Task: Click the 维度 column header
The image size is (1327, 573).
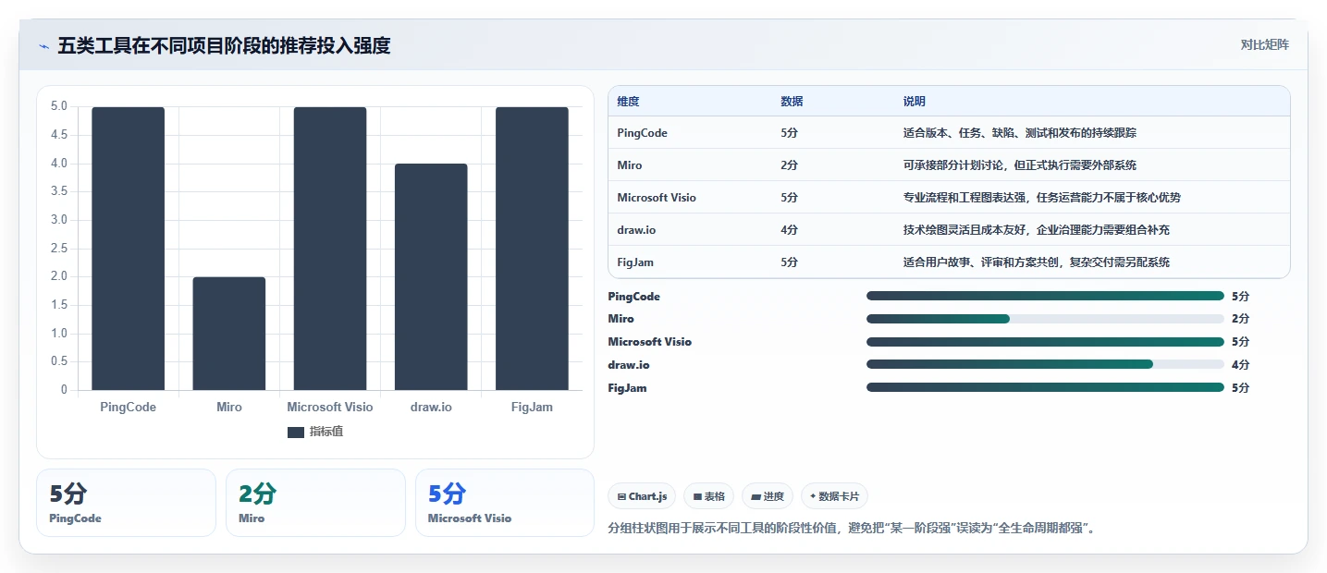Action: pos(628,102)
